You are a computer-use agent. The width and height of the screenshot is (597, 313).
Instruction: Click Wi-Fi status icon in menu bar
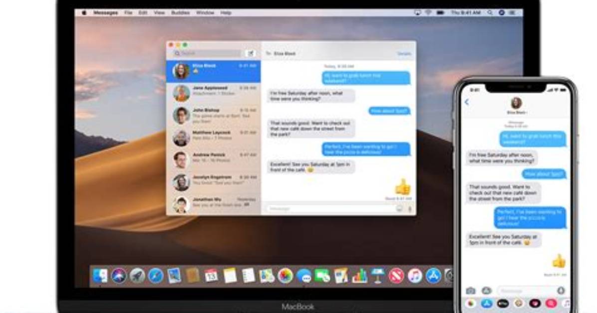coord(428,13)
